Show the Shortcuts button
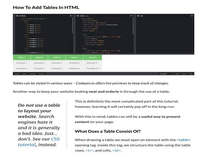Screen dimensions: 211x157 [x=42, y=74]
